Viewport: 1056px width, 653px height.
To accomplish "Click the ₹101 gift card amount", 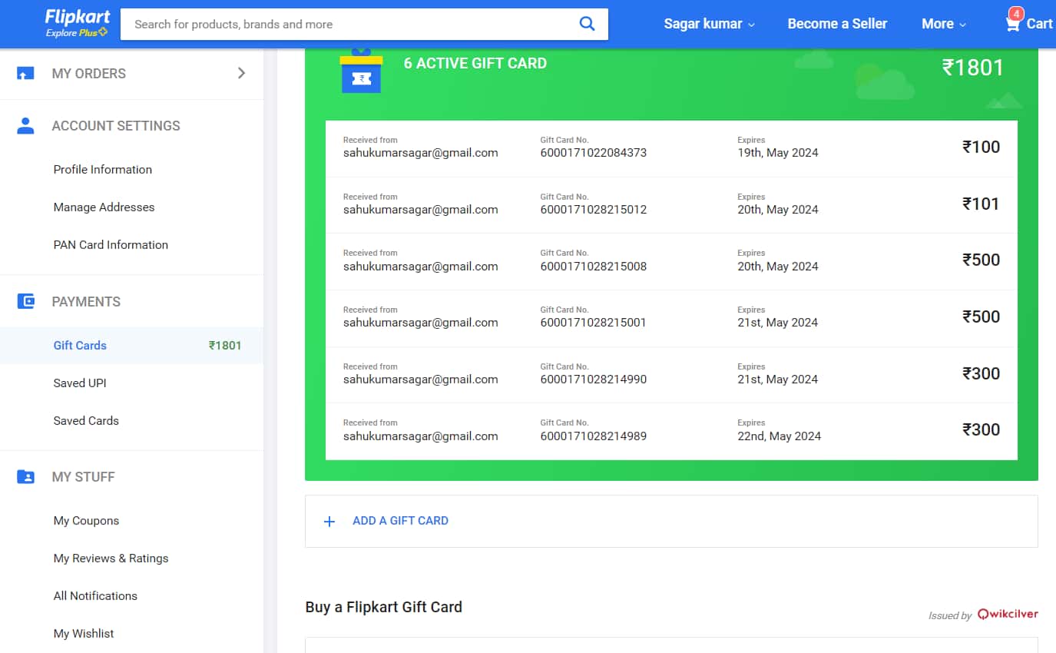I will [982, 204].
